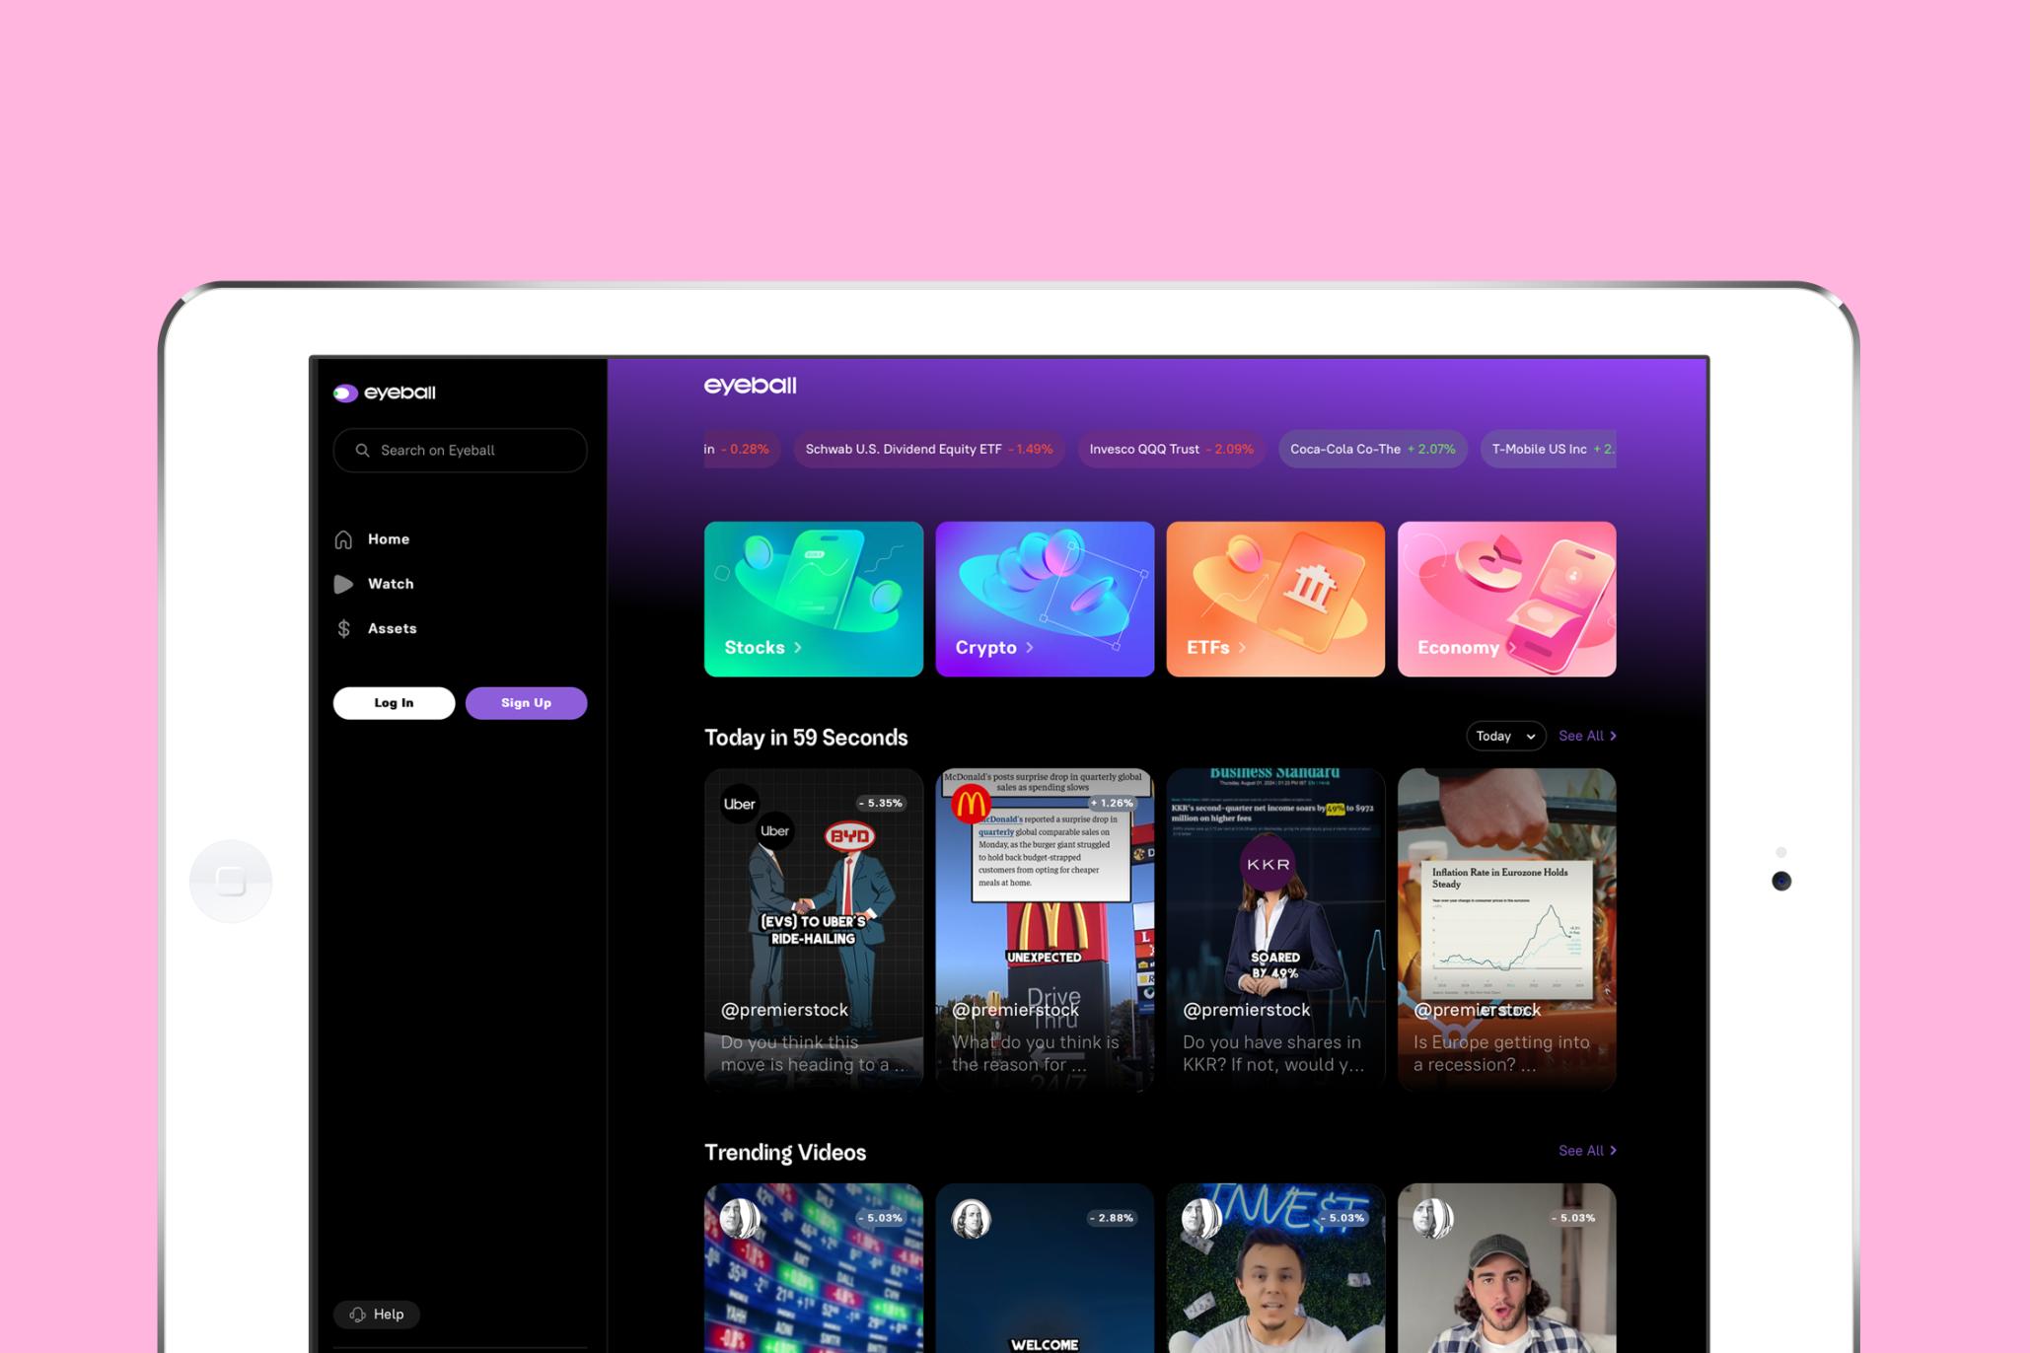The height and width of the screenshot is (1353, 2030).
Task: Click the chevron next to Stocks
Action: pyautogui.click(x=798, y=648)
